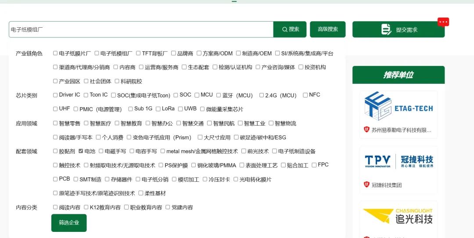Open the 冠捷科技集团 link
The height and width of the screenshot is (238, 474).
pyautogui.click(x=387, y=185)
